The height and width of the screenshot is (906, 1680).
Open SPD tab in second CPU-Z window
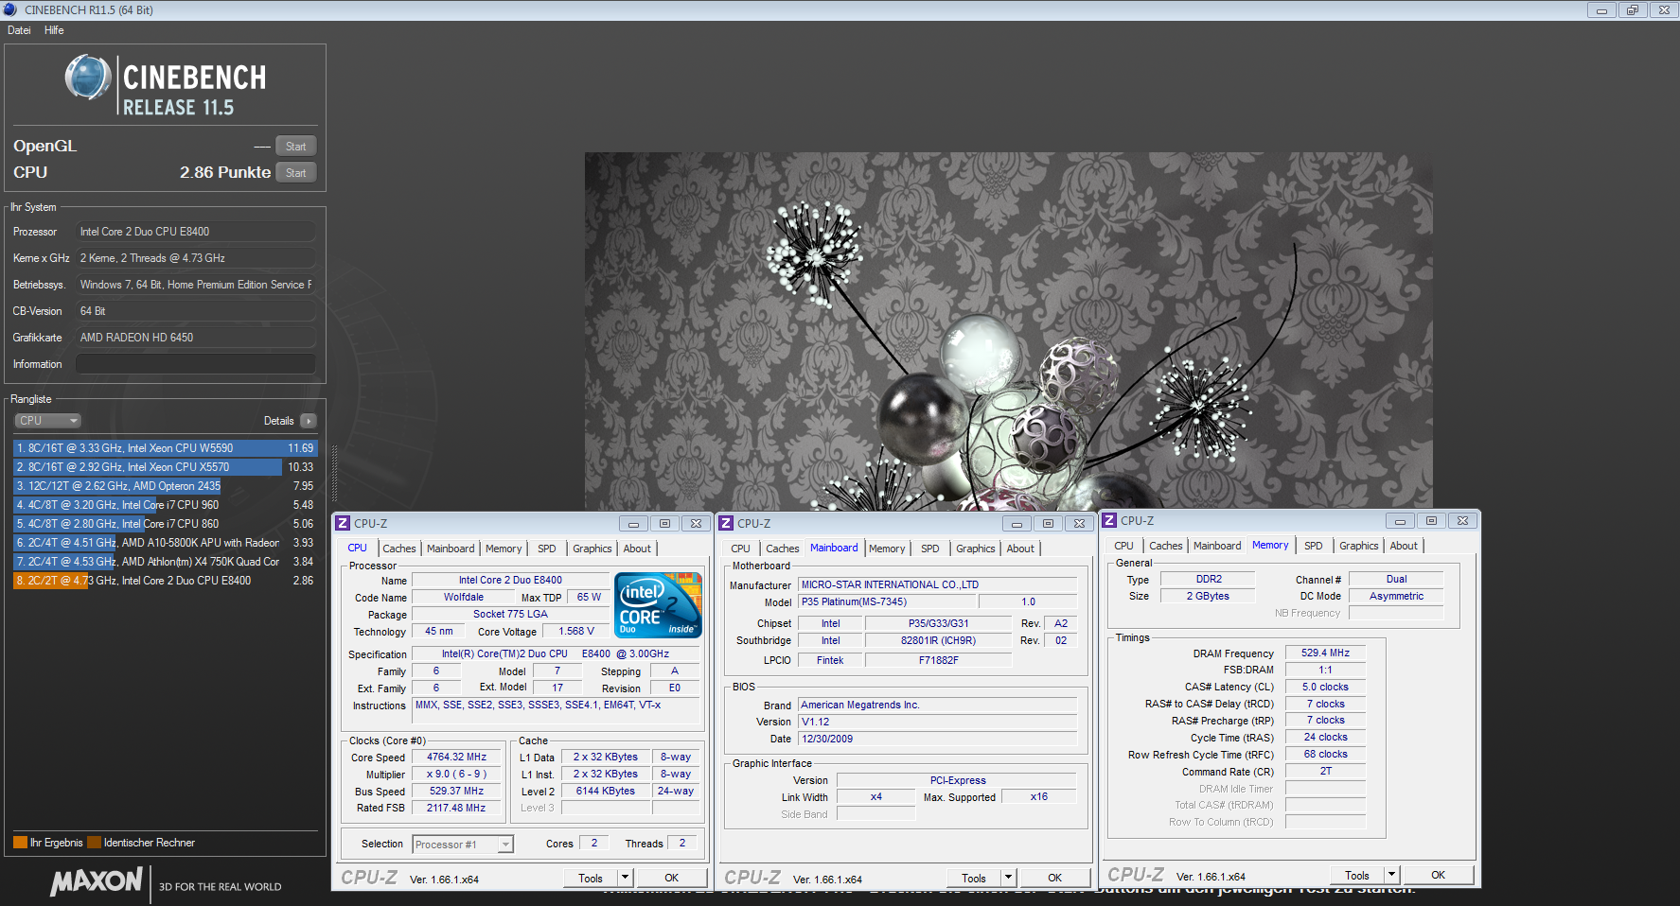tap(930, 549)
